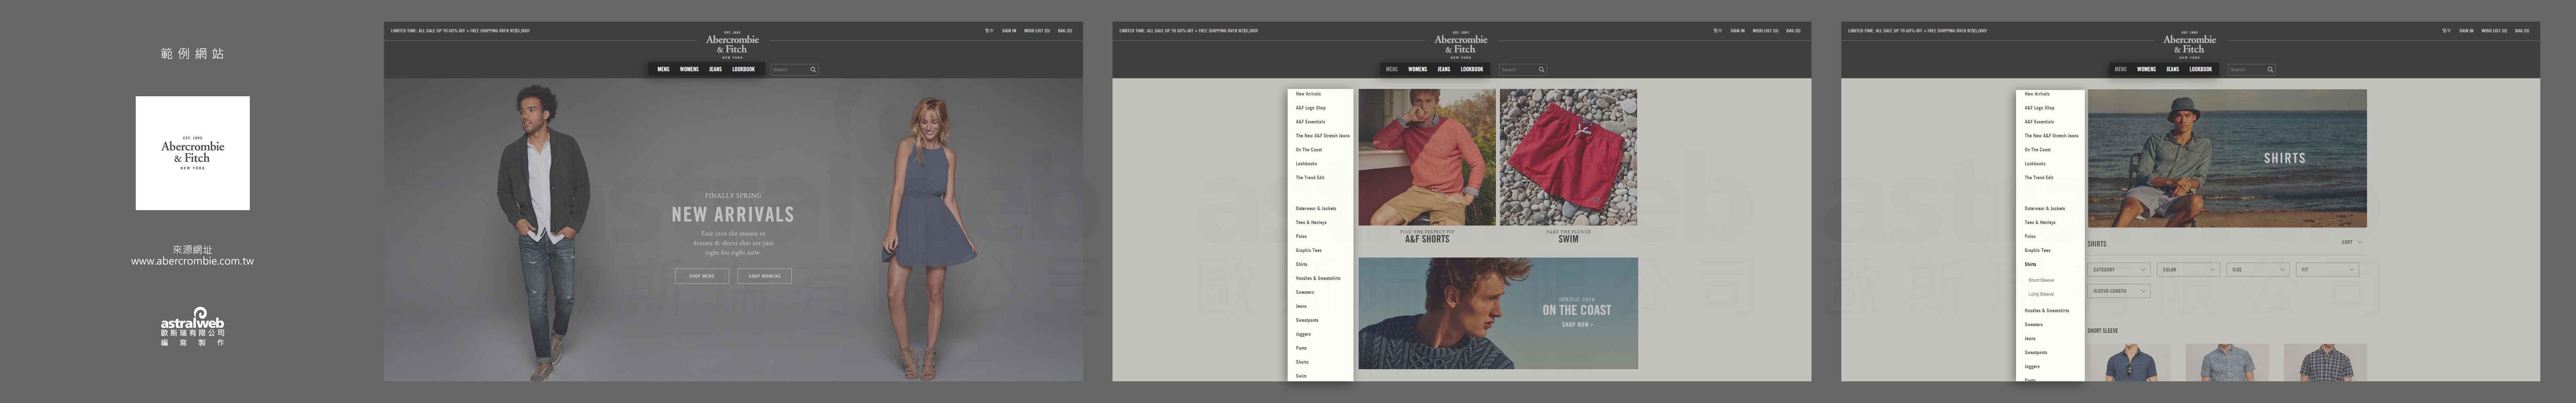Select Polos in Mens menu screenshot sidebar
The width and height of the screenshot is (2576, 403).
pyautogui.click(x=1301, y=237)
